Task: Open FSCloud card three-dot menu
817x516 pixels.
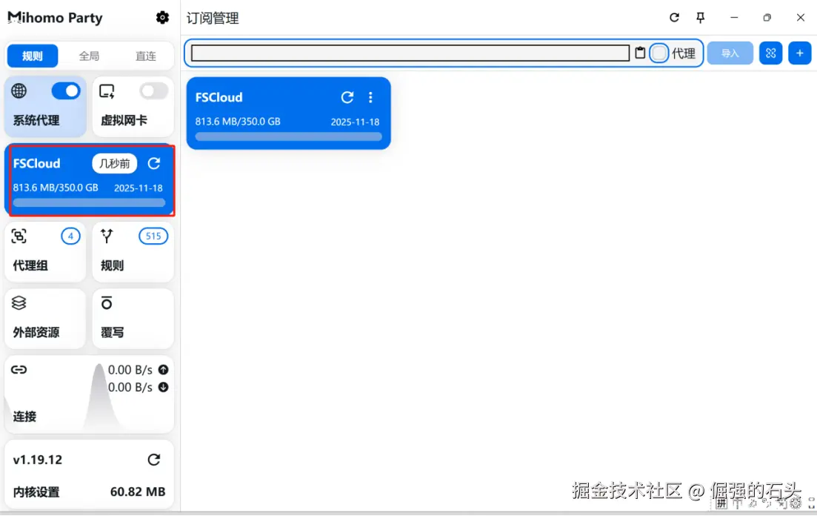Action: point(370,97)
